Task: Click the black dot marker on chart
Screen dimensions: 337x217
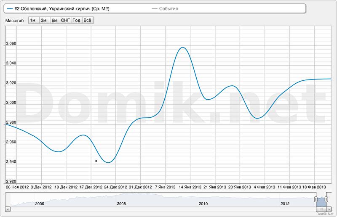Action: 96,161
